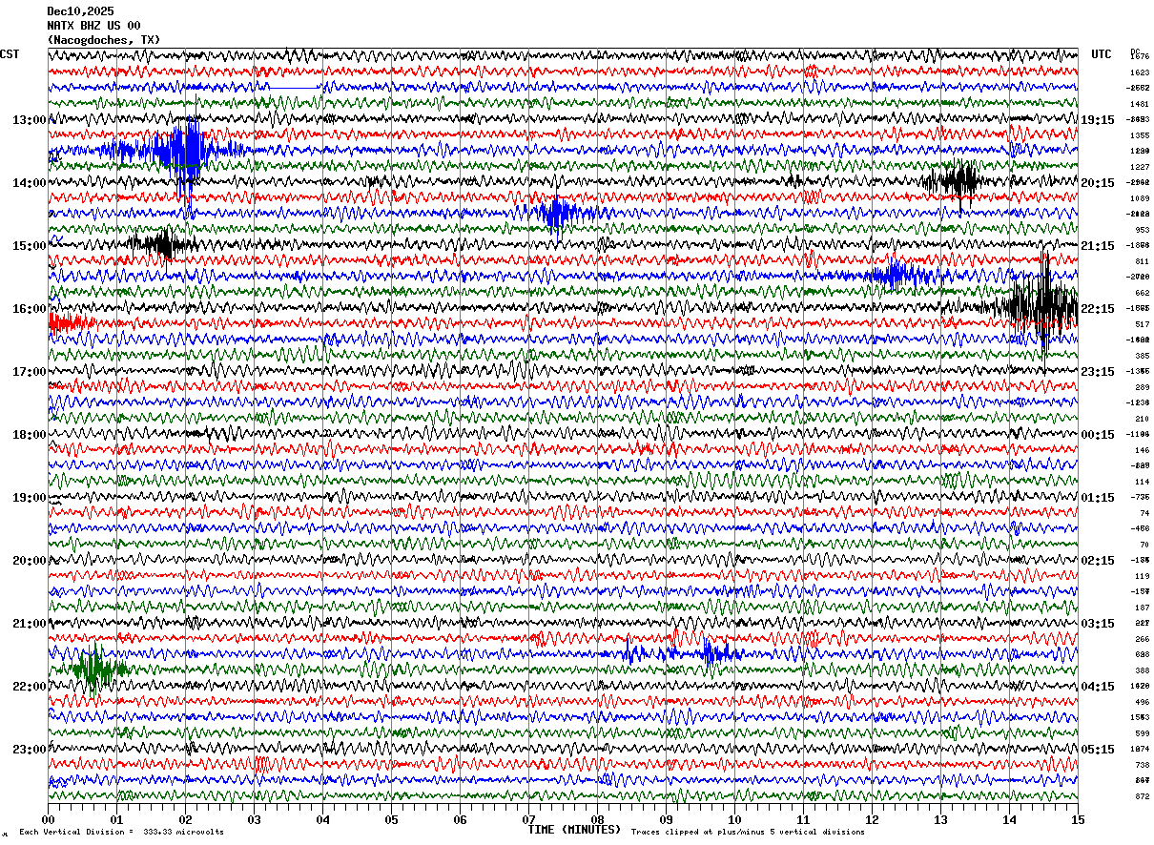
Task: Click the black seismic event after 22:15 UTC
Action: [1038, 307]
